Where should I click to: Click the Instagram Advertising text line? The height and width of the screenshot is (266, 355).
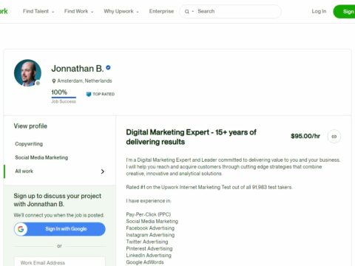click(150, 235)
